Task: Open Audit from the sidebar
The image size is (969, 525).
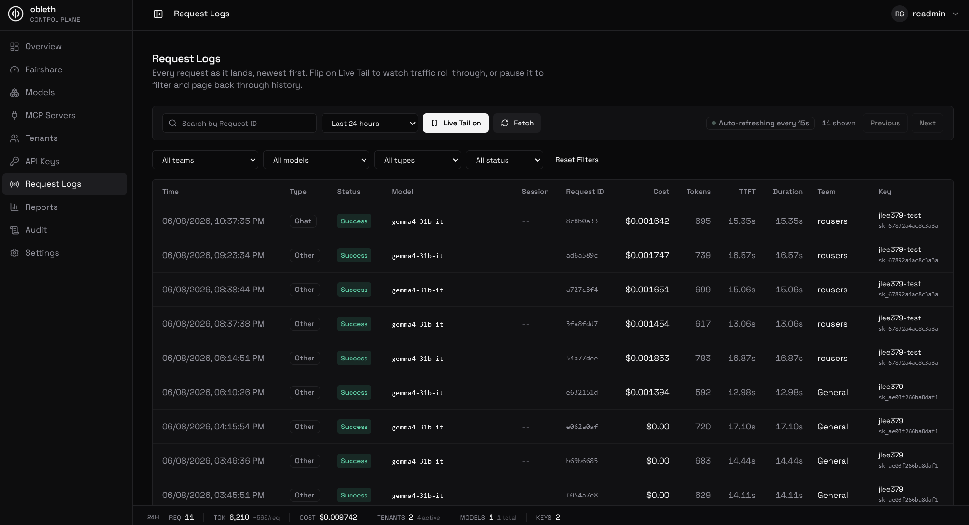Action: pos(65,230)
